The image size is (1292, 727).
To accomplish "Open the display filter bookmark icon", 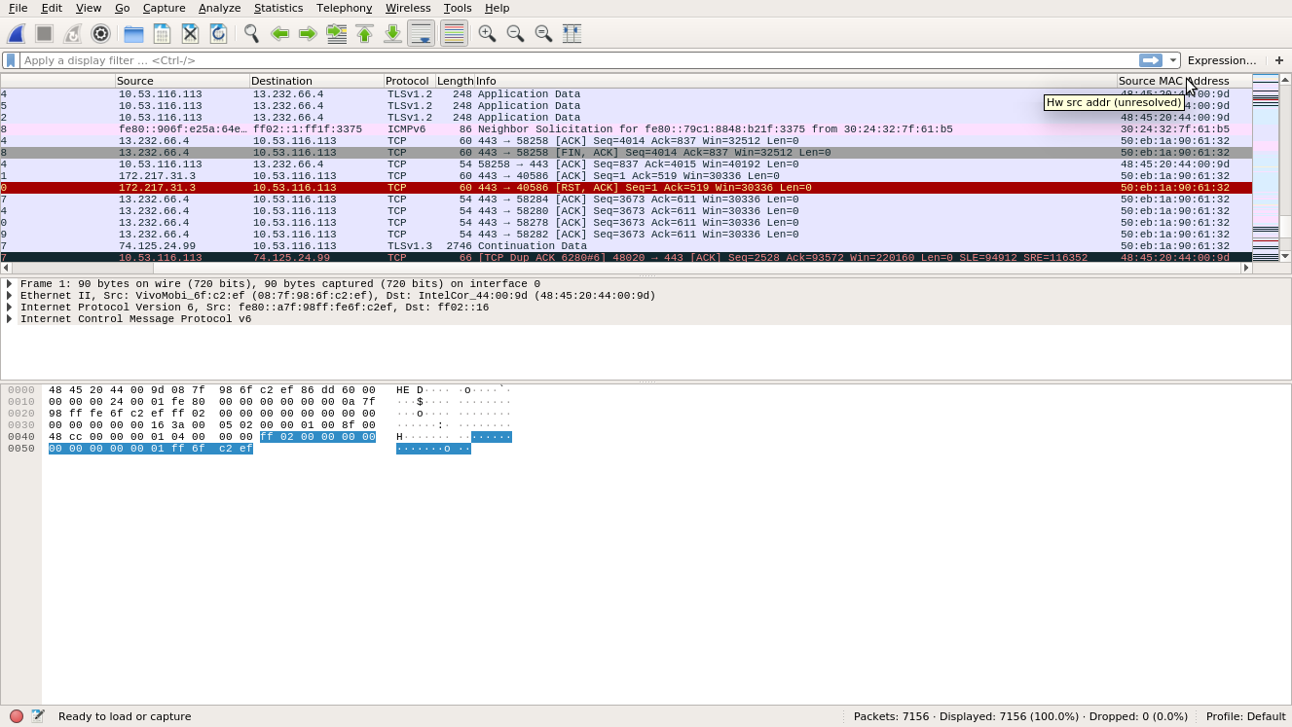I will coord(11,60).
